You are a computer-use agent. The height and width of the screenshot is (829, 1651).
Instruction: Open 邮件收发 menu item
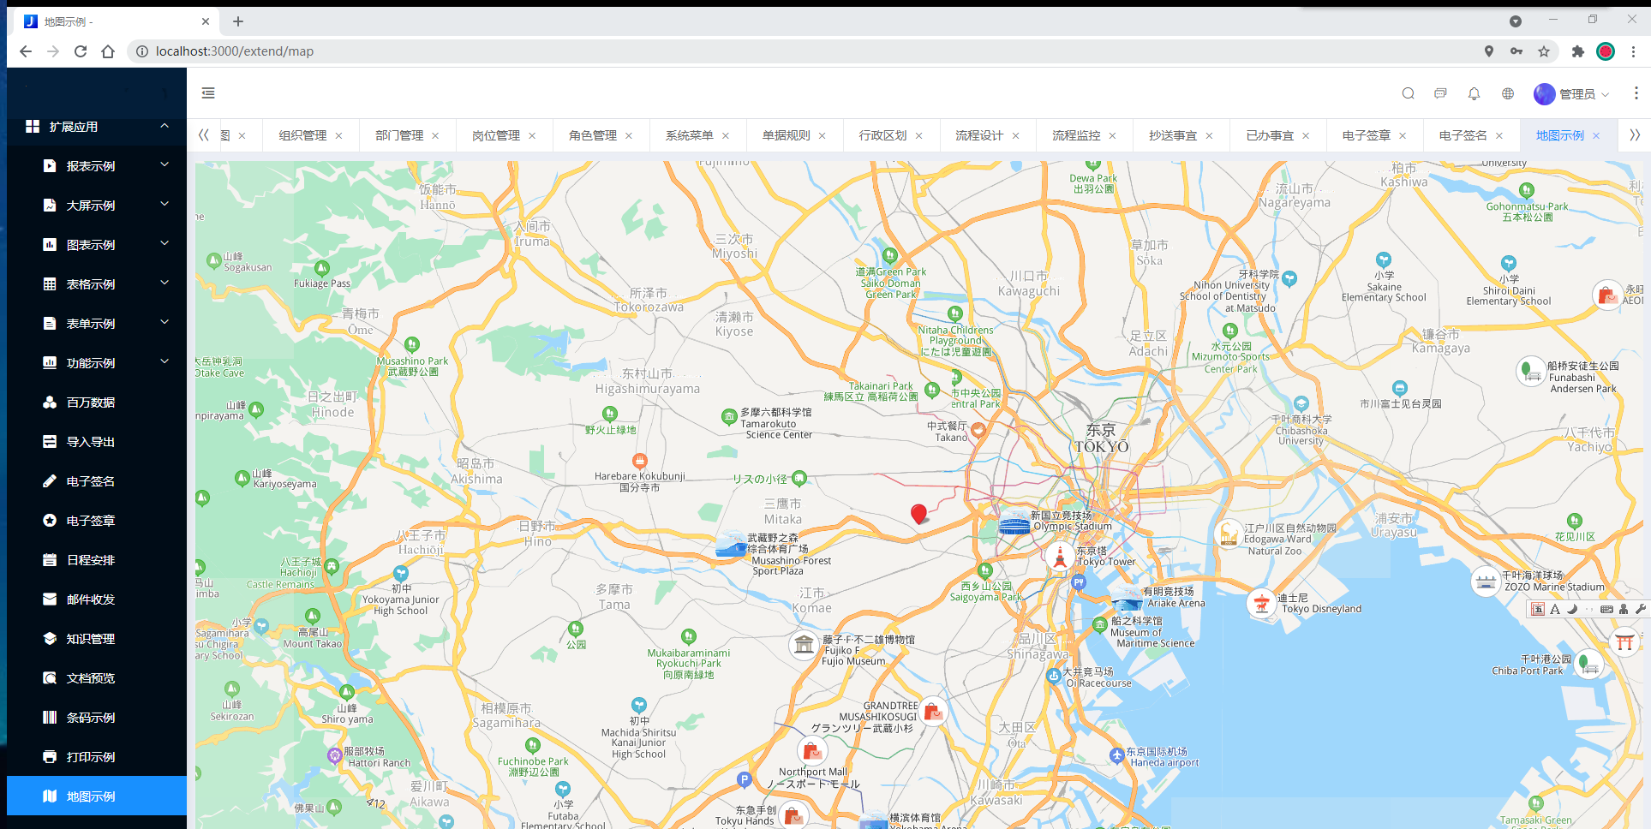pos(96,599)
